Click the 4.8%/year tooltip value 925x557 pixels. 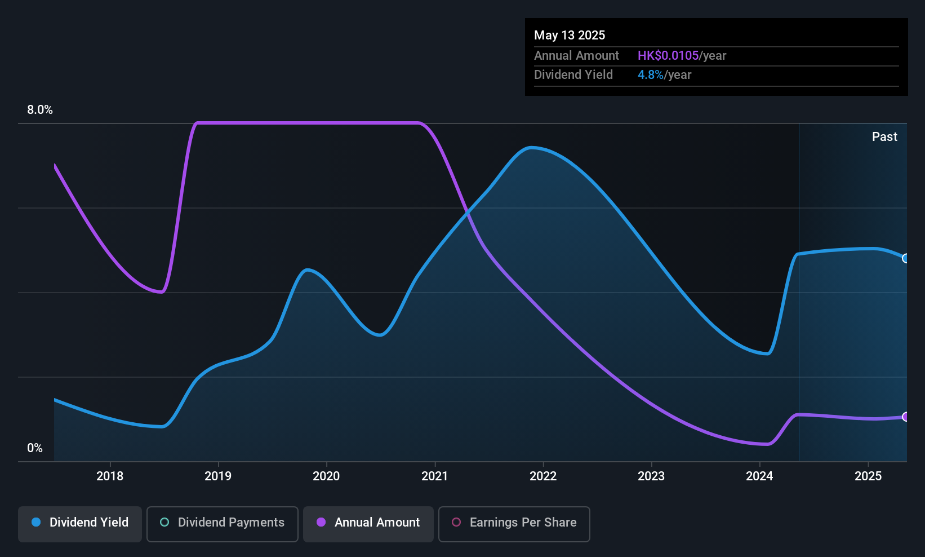664,75
